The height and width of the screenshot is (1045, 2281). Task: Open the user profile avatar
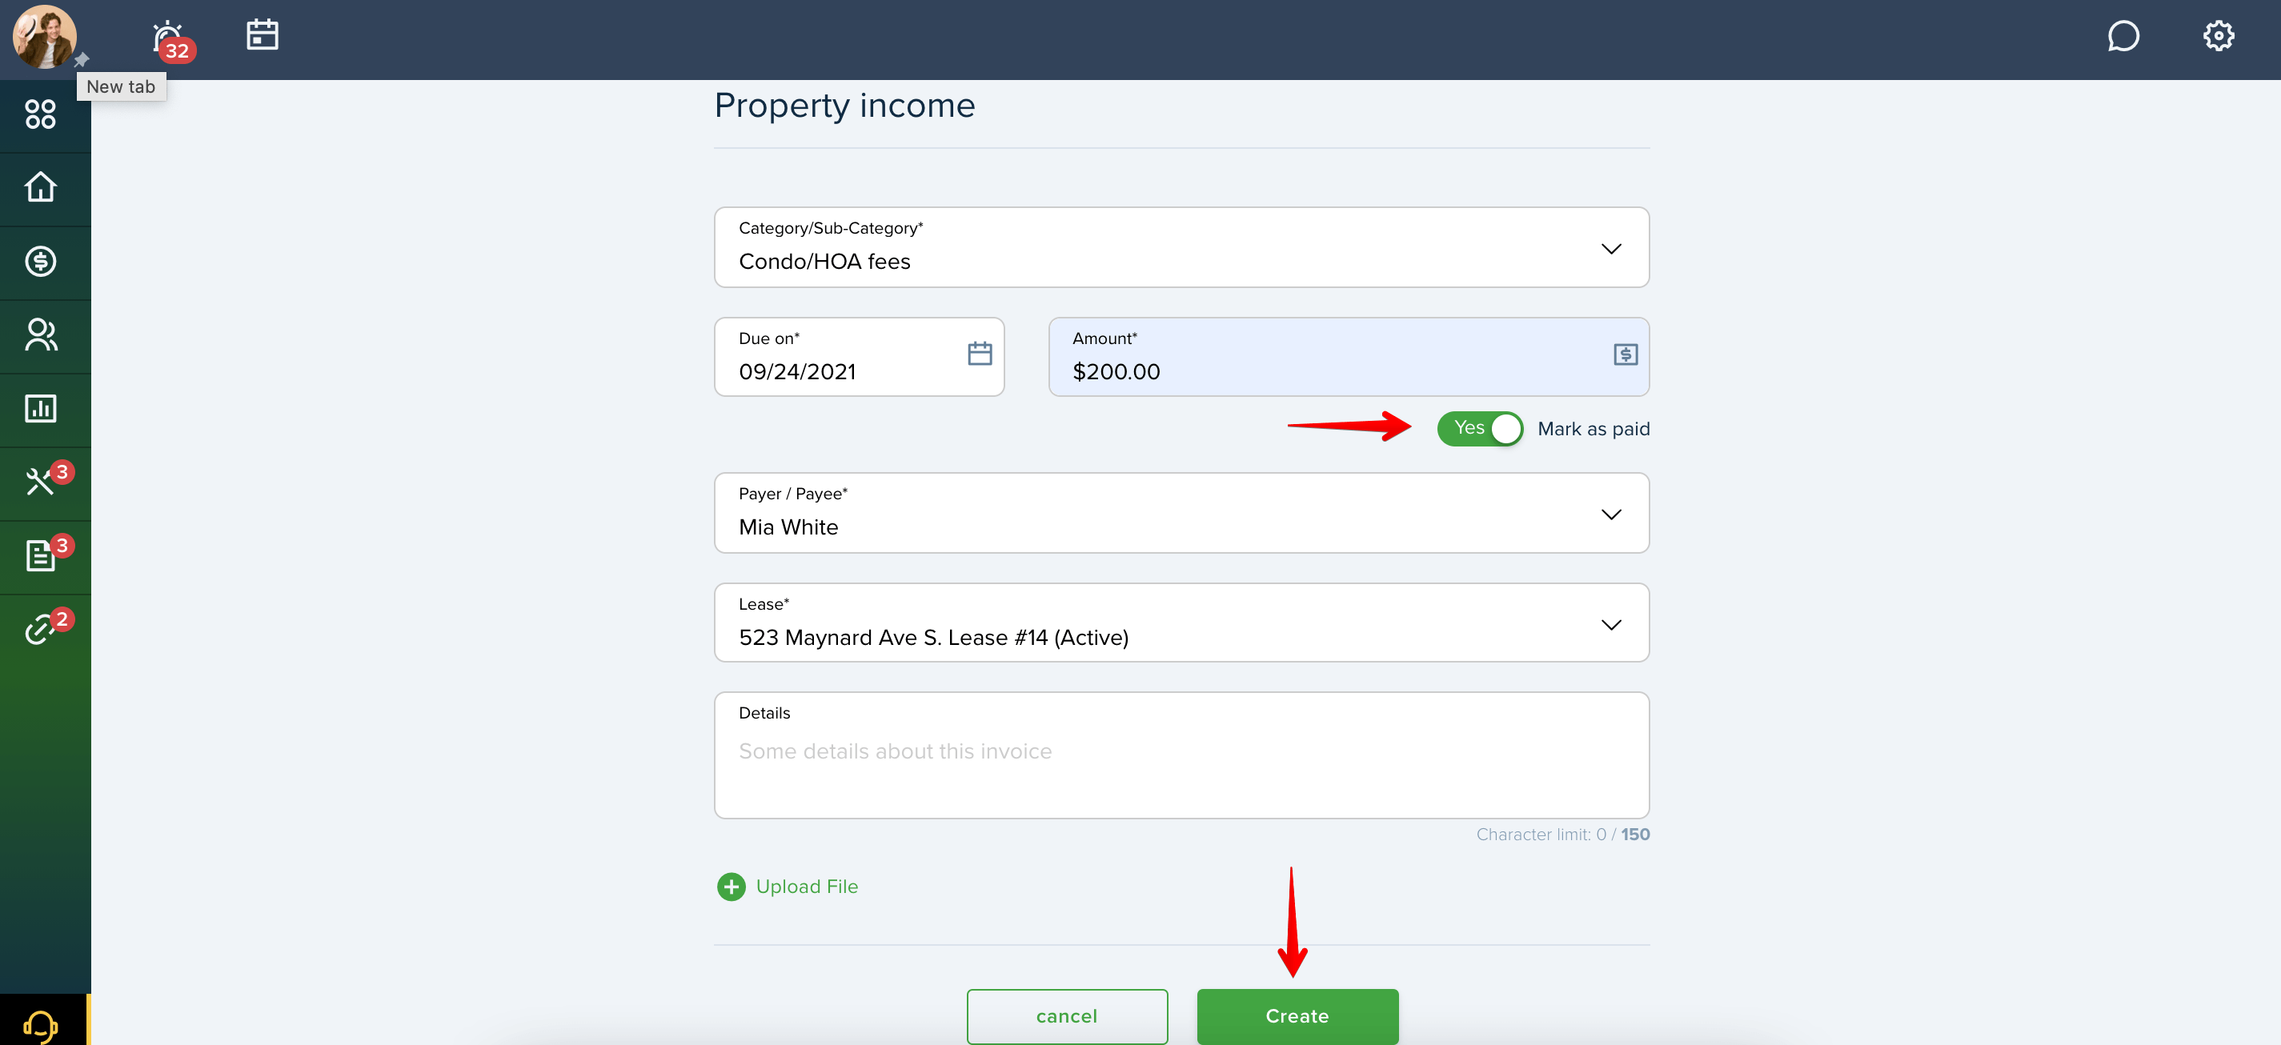point(44,37)
